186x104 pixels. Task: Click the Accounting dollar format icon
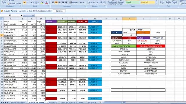click(x=89, y=3)
